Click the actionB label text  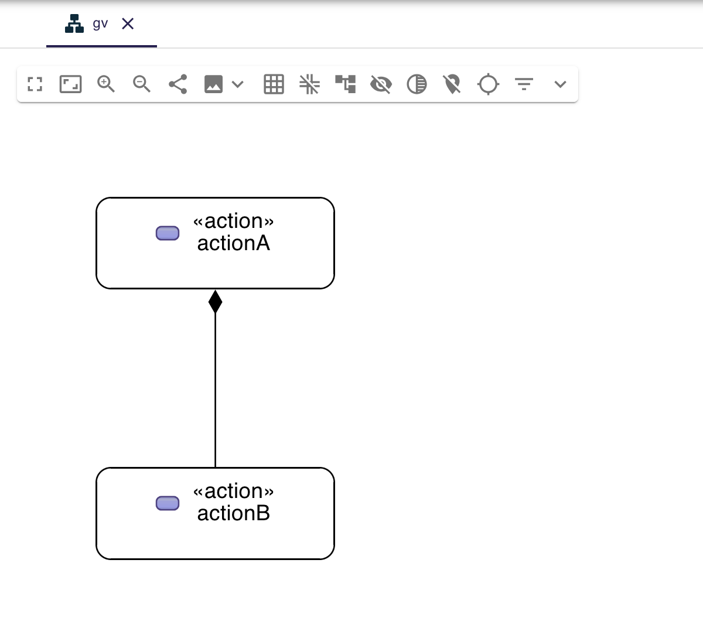point(233,513)
